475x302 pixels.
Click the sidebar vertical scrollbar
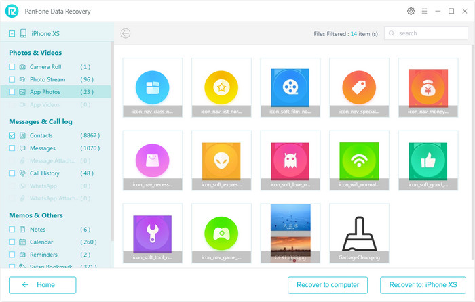click(112, 135)
